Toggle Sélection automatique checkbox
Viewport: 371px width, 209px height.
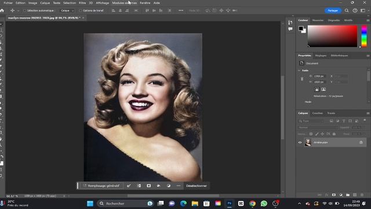24,10
